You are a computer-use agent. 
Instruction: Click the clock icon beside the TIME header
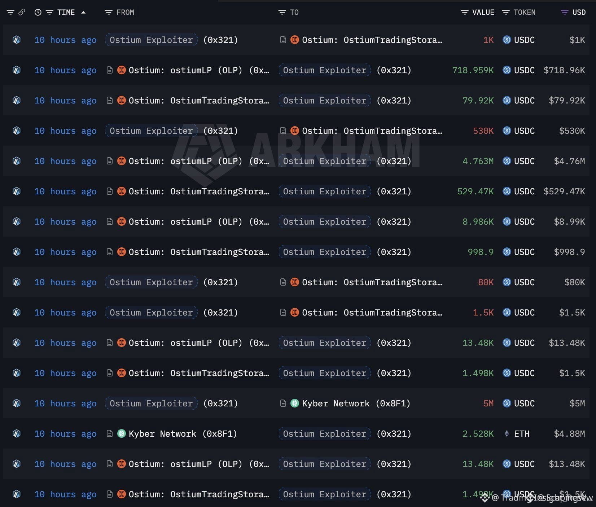point(38,12)
